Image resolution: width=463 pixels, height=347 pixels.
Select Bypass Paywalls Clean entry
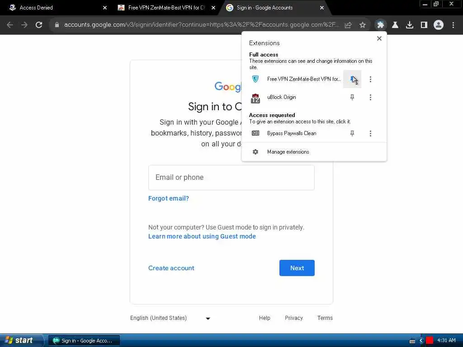(x=292, y=133)
